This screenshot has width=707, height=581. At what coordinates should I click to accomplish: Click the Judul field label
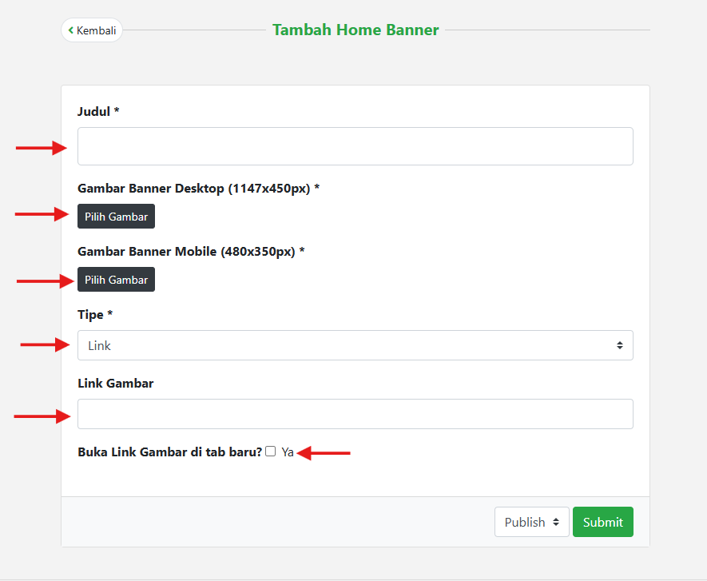98,111
